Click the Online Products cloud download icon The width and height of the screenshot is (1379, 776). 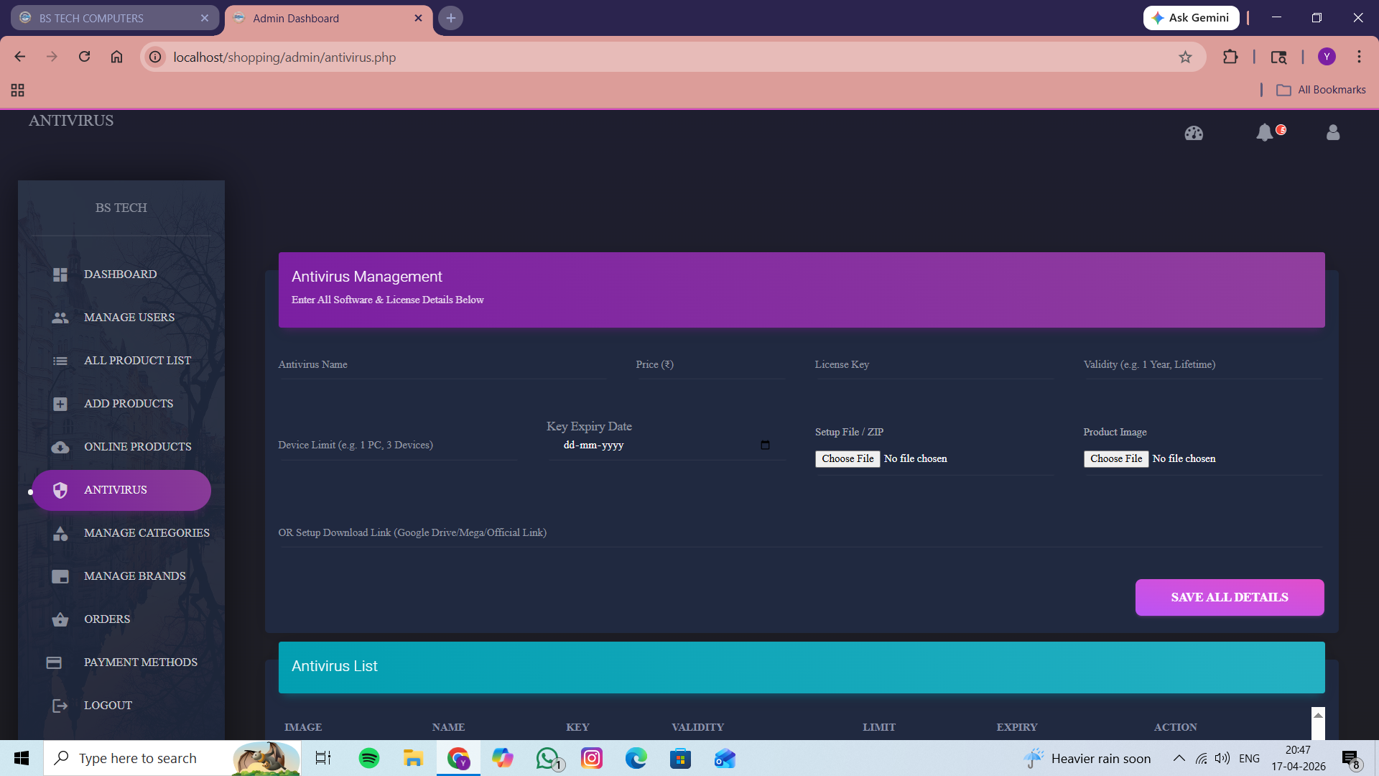[60, 447]
